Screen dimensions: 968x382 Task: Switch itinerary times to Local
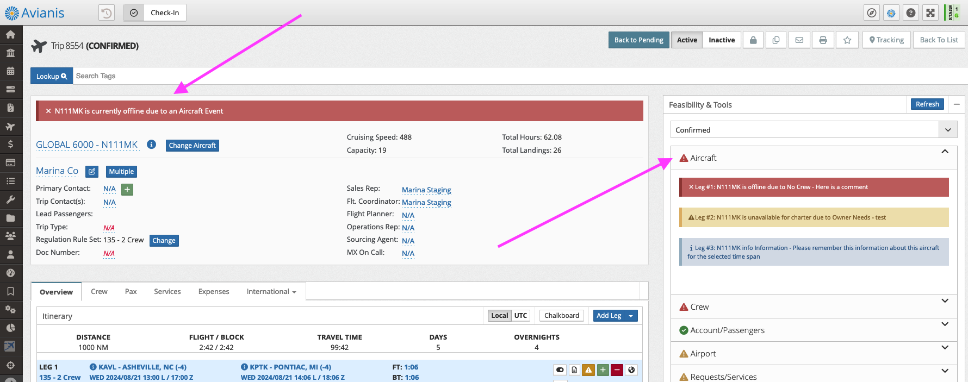[x=499, y=316]
